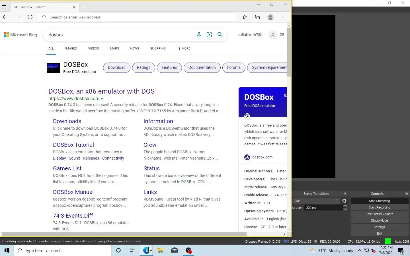Open the Edge favorites star icon

click(x=245, y=17)
